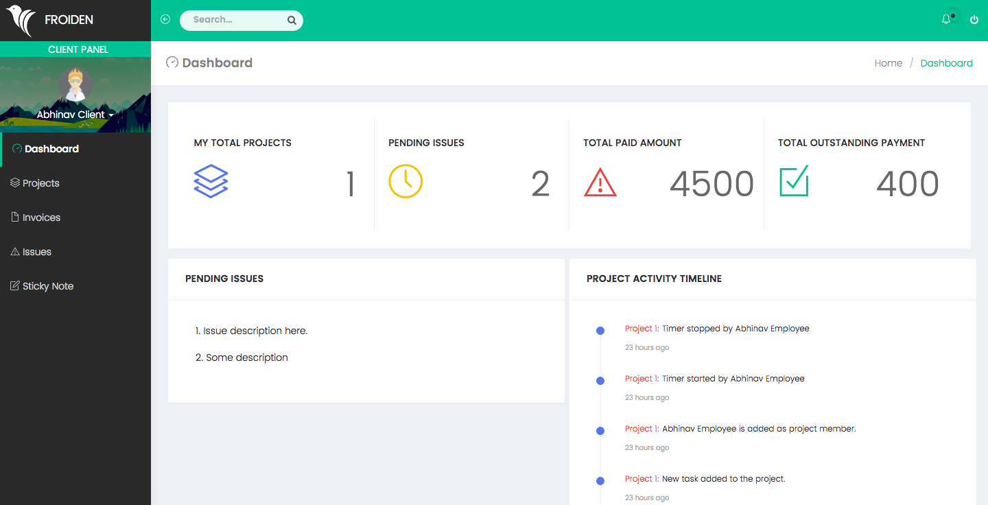
Task: Expand the Abhinav Client user dropdown
Action: coord(75,115)
